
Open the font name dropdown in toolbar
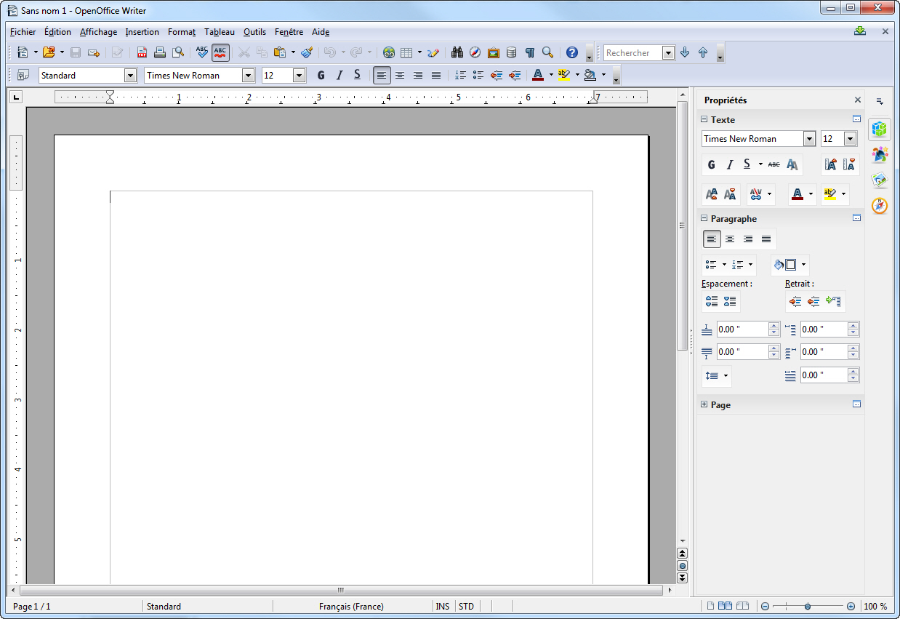[249, 75]
